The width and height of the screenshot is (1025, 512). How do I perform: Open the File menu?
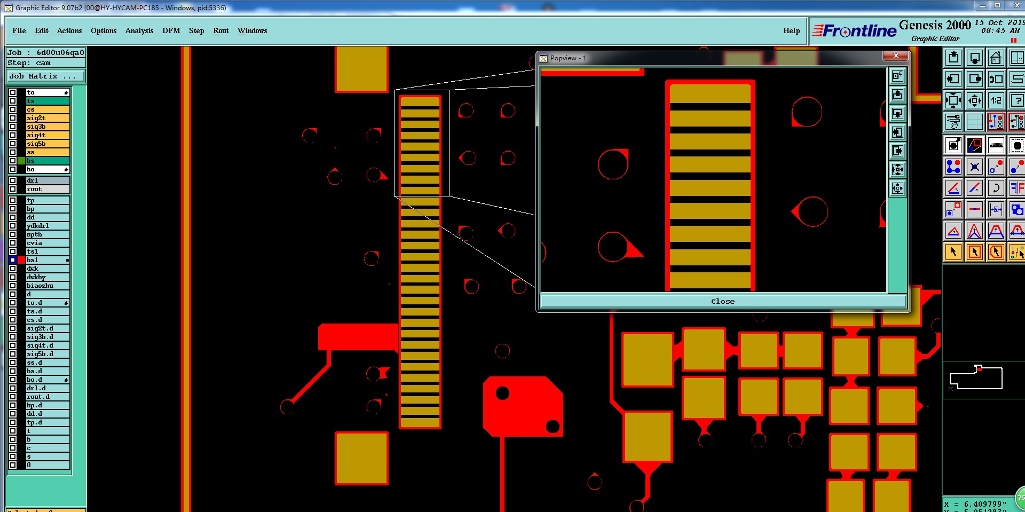click(x=19, y=30)
